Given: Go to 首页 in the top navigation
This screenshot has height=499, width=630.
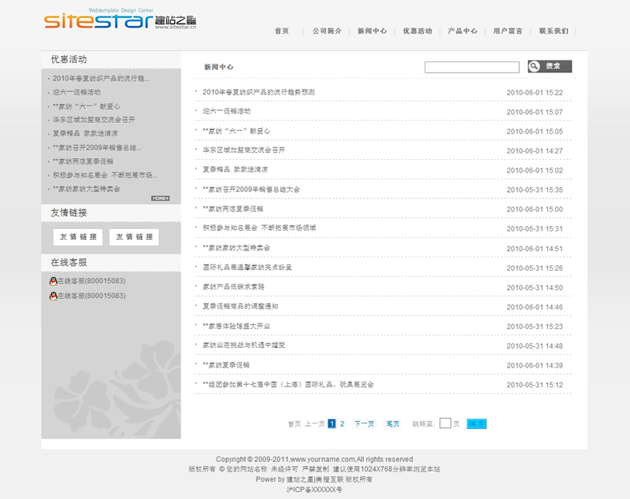Looking at the screenshot, I should 282,31.
